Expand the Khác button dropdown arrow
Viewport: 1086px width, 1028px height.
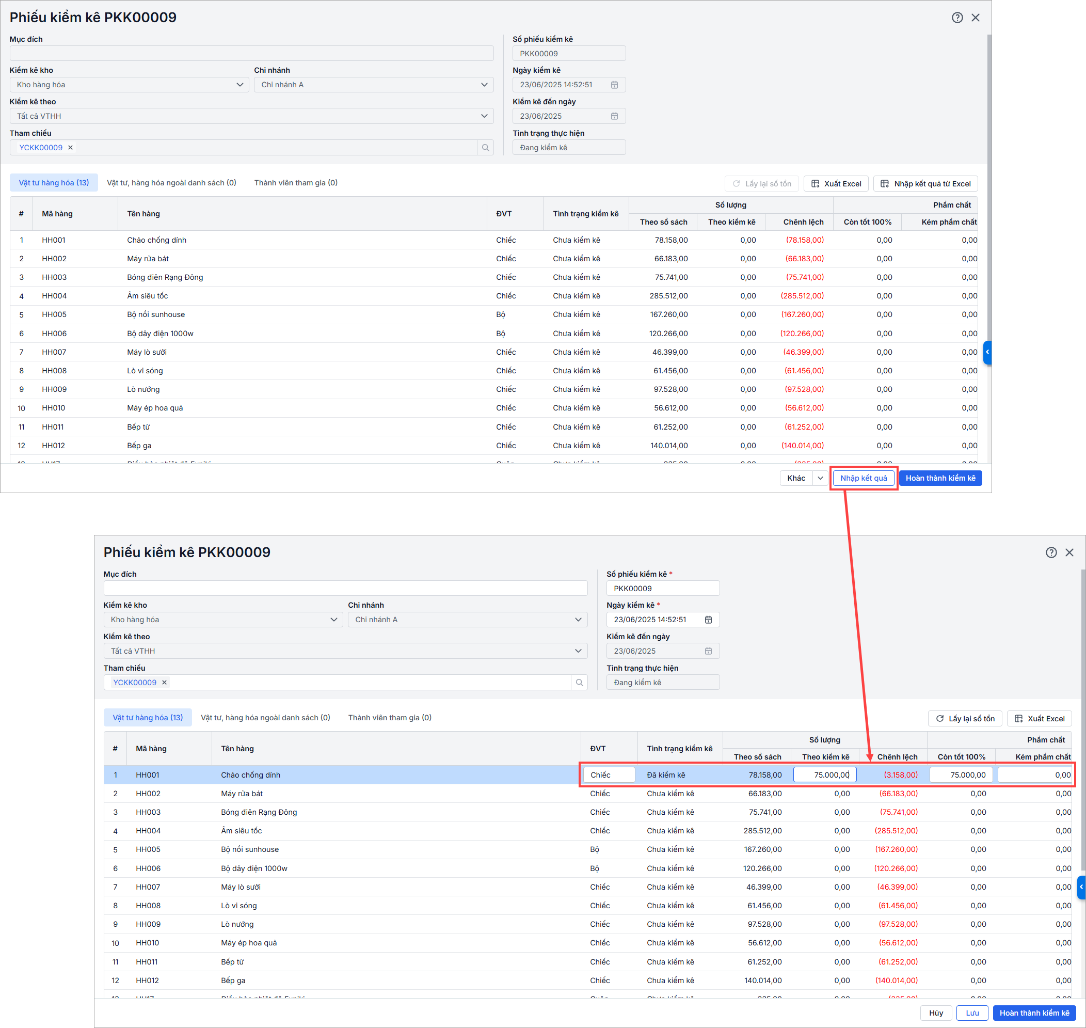820,478
